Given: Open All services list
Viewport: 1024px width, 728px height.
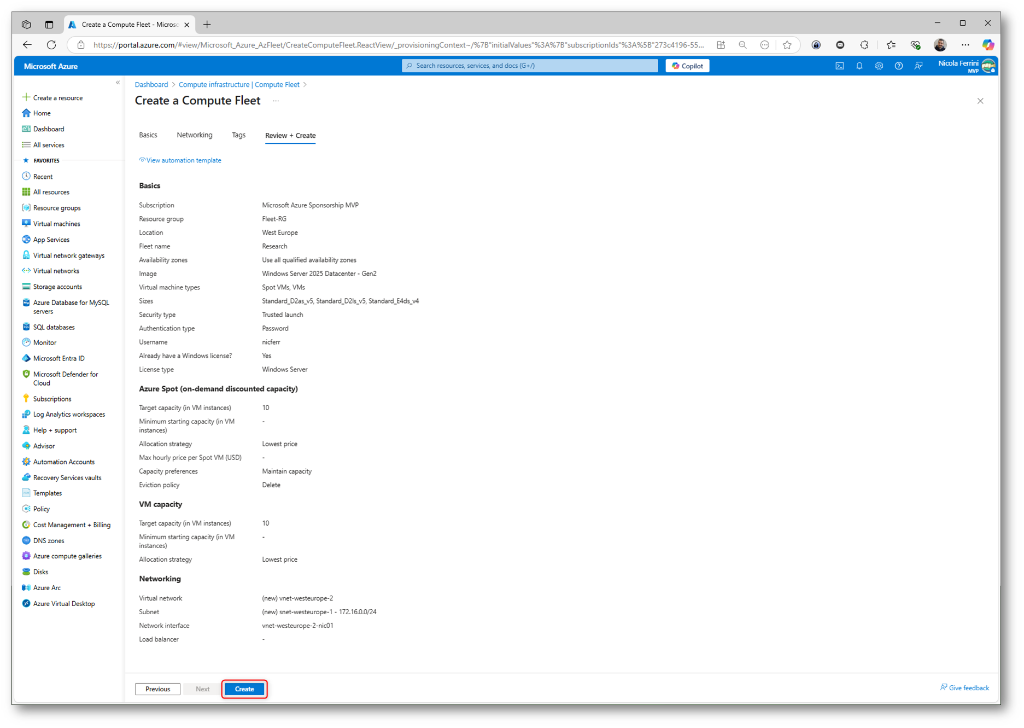Looking at the screenshot, I should coord(48,145).
